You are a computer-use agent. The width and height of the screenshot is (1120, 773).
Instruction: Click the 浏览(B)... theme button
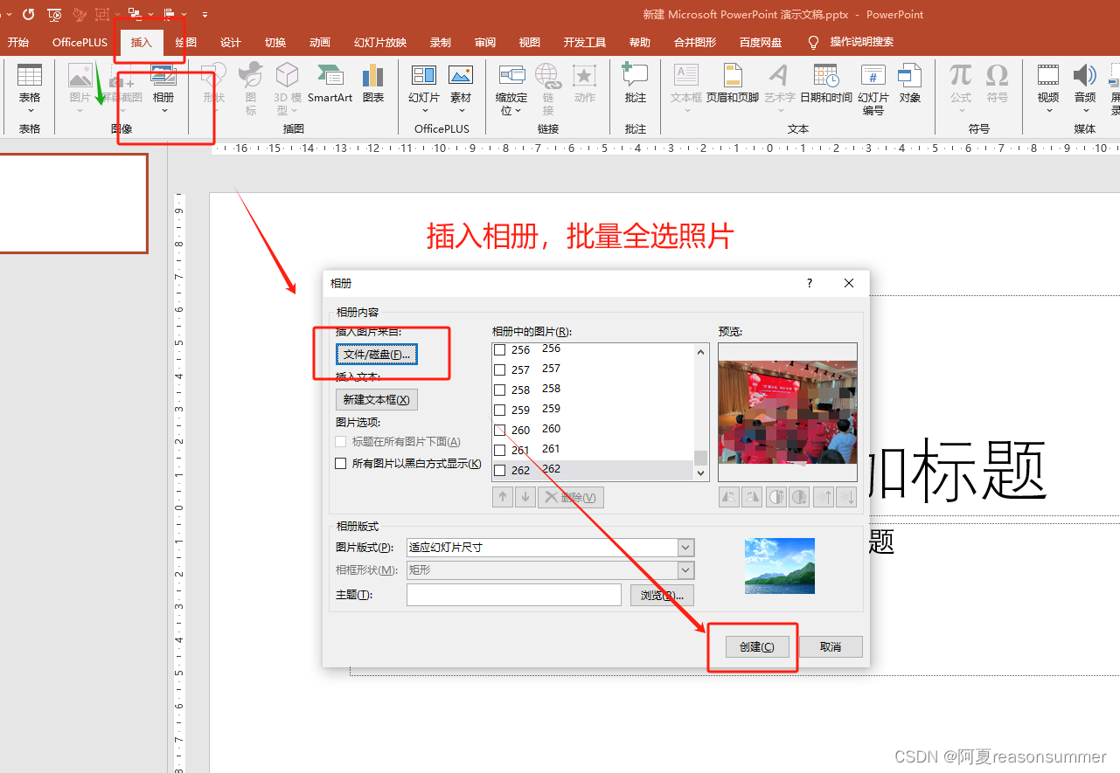(x=662, y=595)
